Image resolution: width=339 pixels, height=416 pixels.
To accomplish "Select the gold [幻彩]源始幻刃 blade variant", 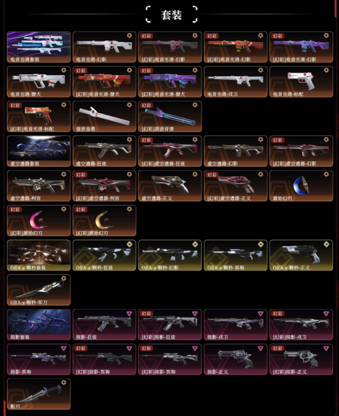I will point(104,221).
